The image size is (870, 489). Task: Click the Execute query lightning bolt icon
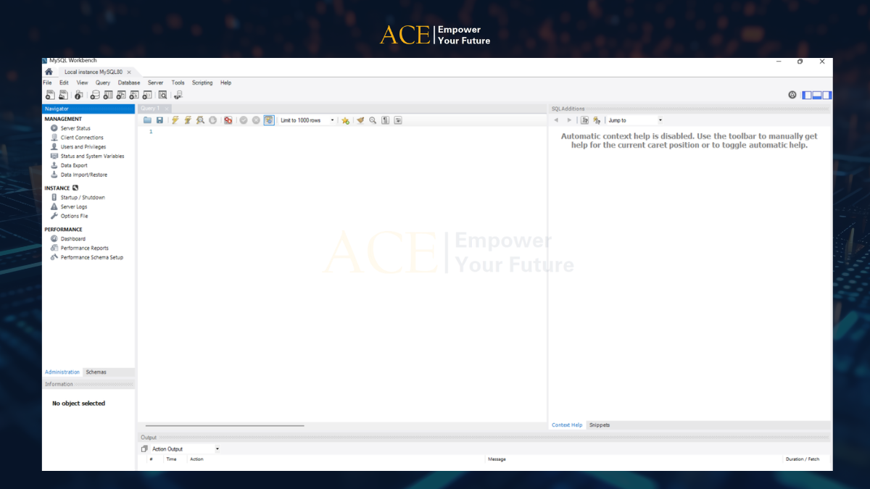tap(175, 120)
